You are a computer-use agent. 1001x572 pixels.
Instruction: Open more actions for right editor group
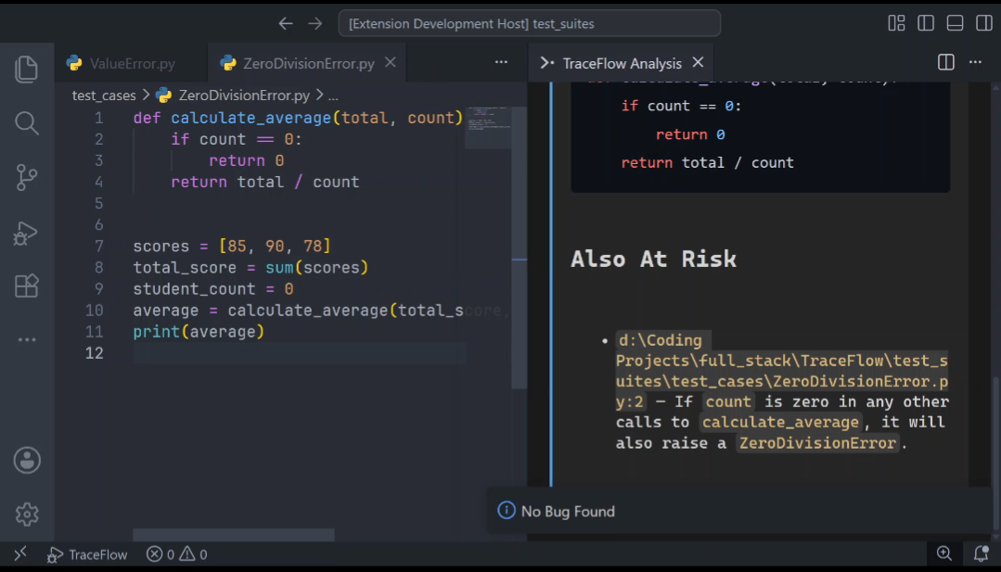pos(975,62)
